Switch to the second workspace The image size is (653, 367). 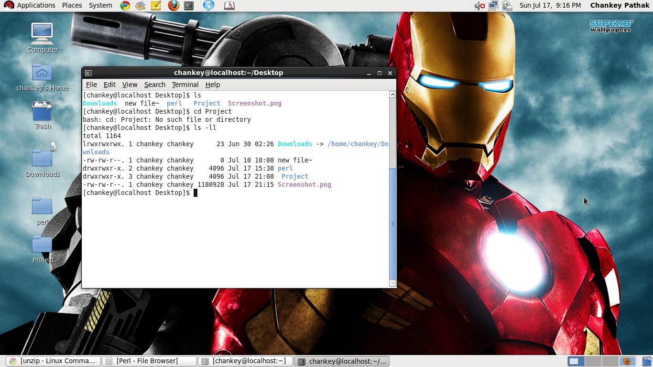pos(593,361)
